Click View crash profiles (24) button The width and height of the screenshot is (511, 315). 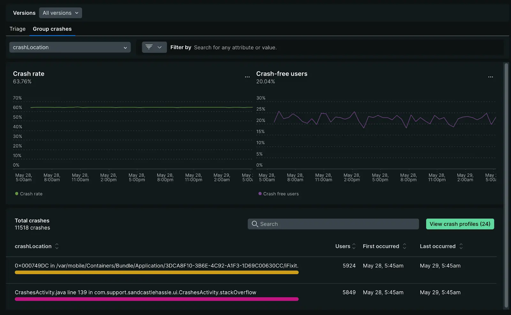coord(460,224)
